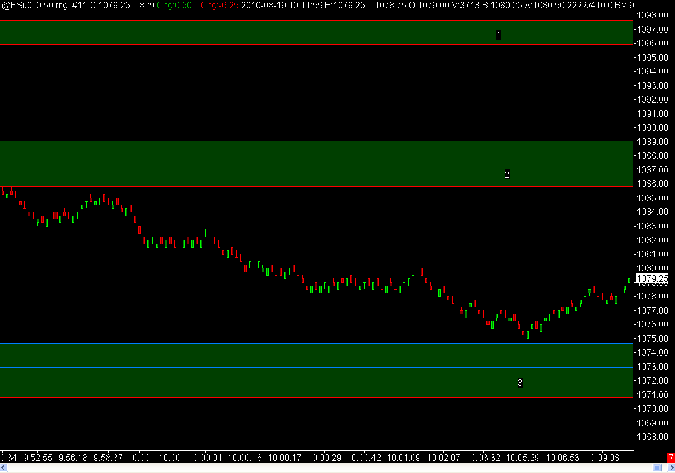Screen dimensions: 675x473
Task: Click the symbol name @ESu0 in the header
Action: point(17,4)
